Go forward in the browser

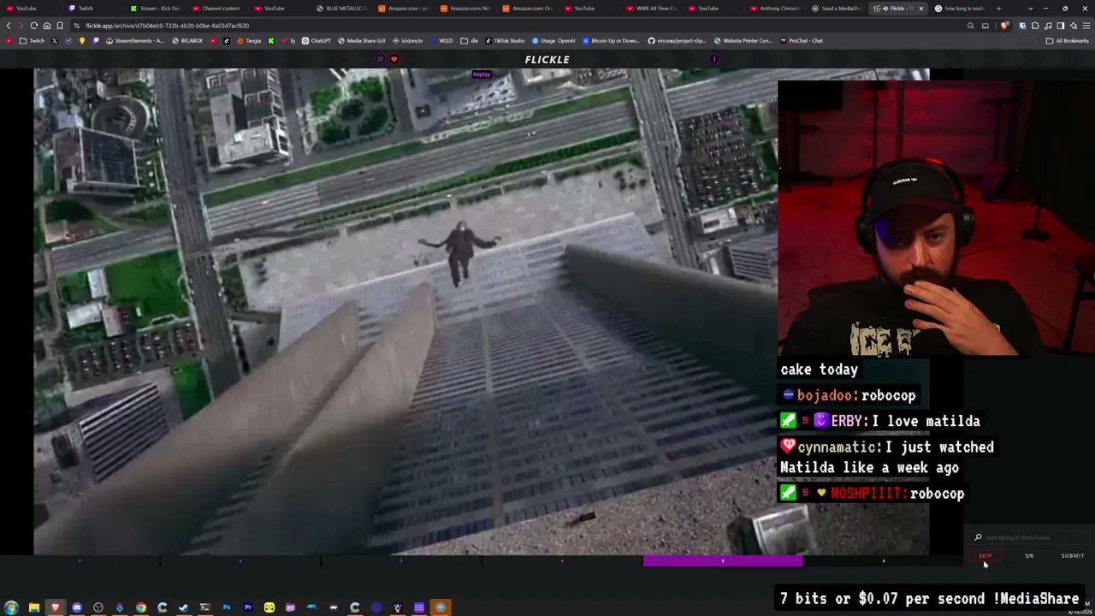point(21,26)
